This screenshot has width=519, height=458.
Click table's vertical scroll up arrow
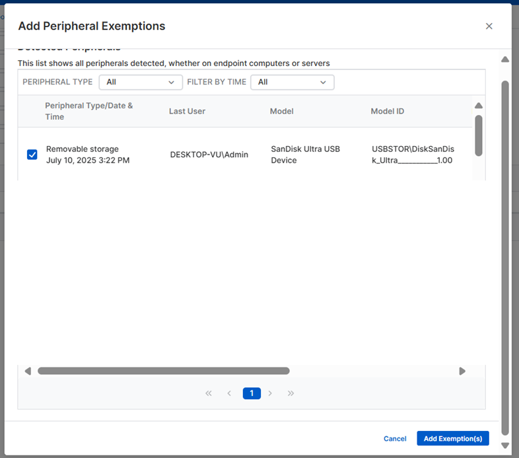[x=479, y=106]
